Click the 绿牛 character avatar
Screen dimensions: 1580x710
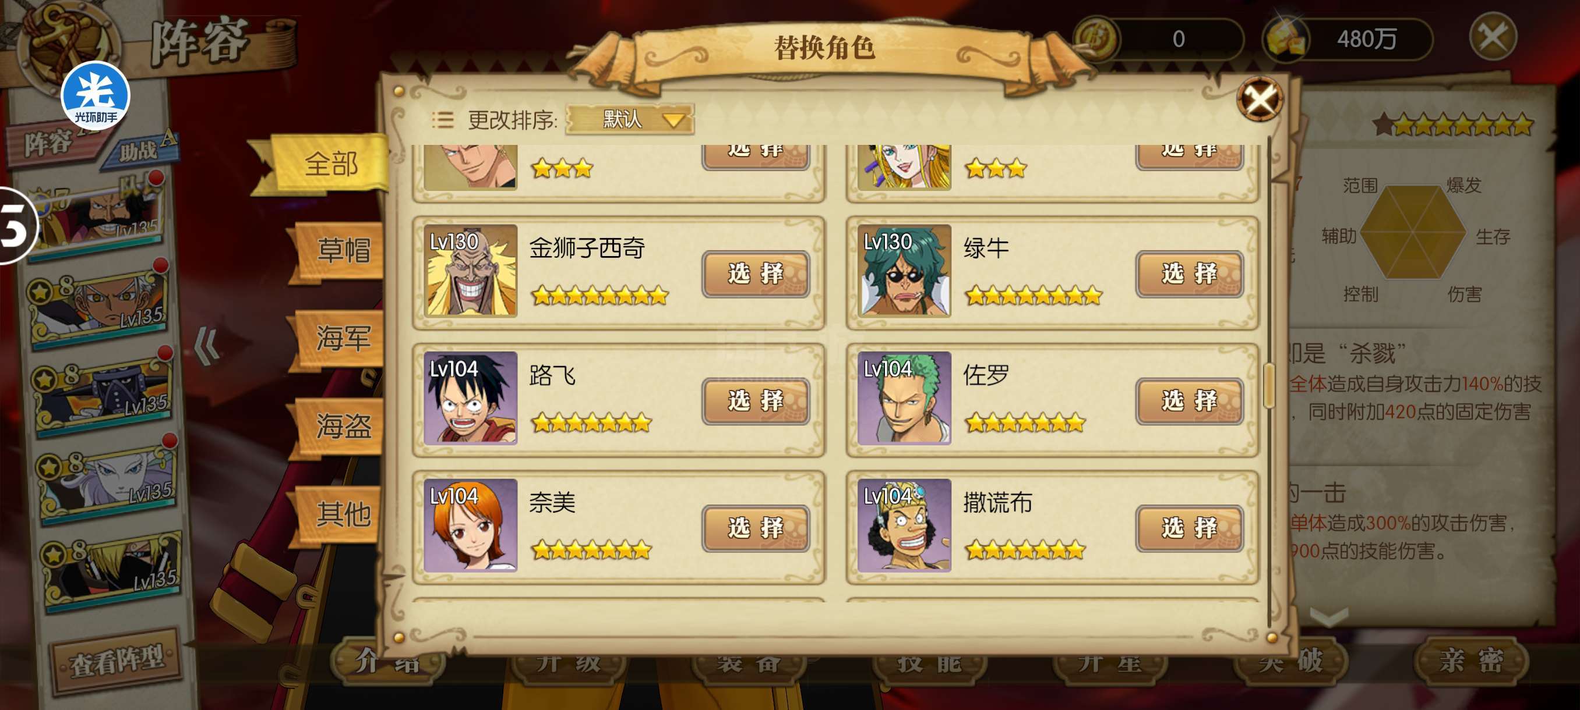pyautogui.click(x=904, y=270)
